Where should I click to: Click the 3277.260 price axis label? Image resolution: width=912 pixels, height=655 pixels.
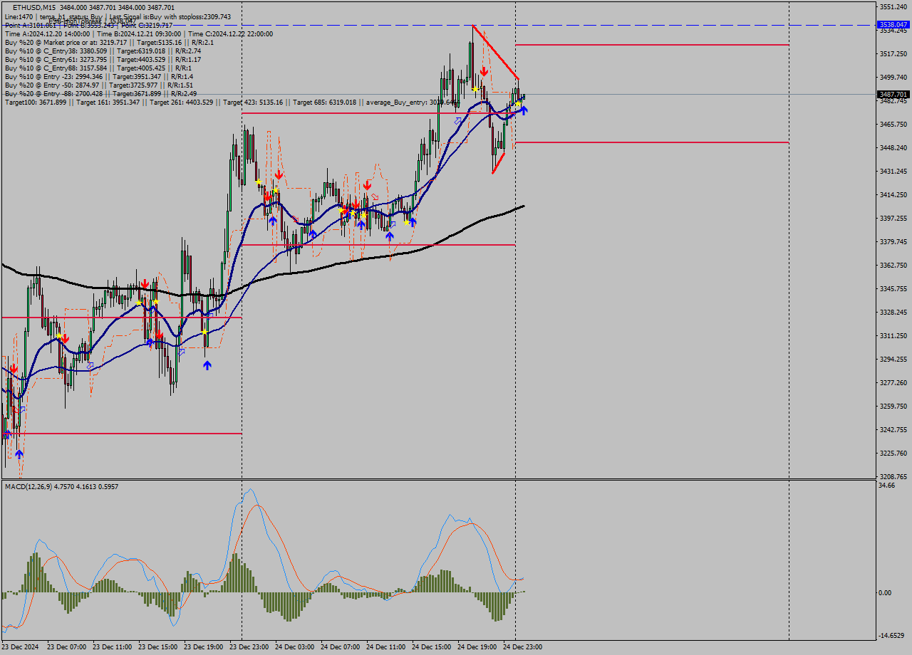(893, 382)
